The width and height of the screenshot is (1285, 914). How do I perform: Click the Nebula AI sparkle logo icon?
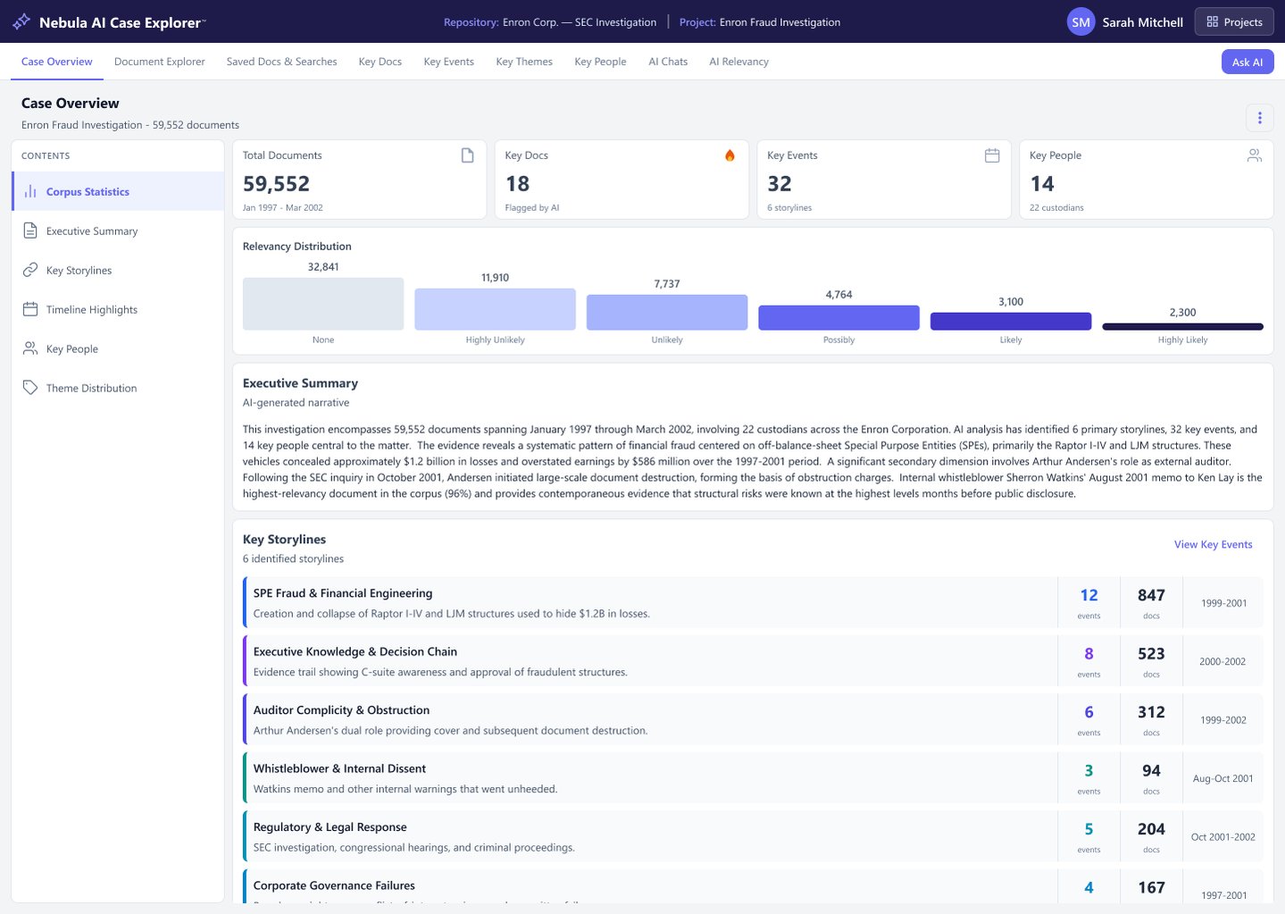[21, 21]
